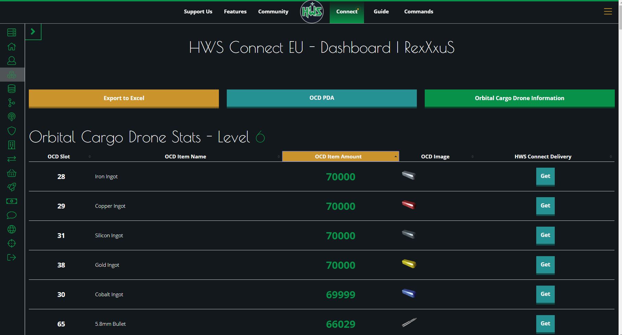Open the Commands menu item
622x335 pixels.
point(418,12)
